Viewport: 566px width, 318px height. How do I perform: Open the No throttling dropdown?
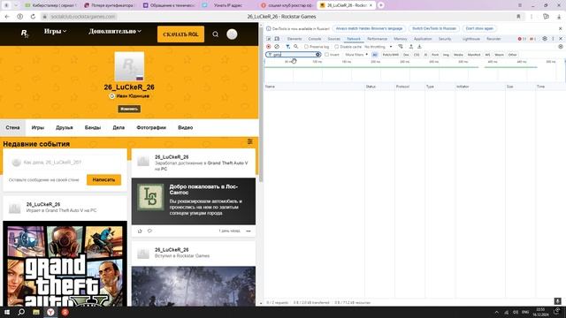[378, 47]
